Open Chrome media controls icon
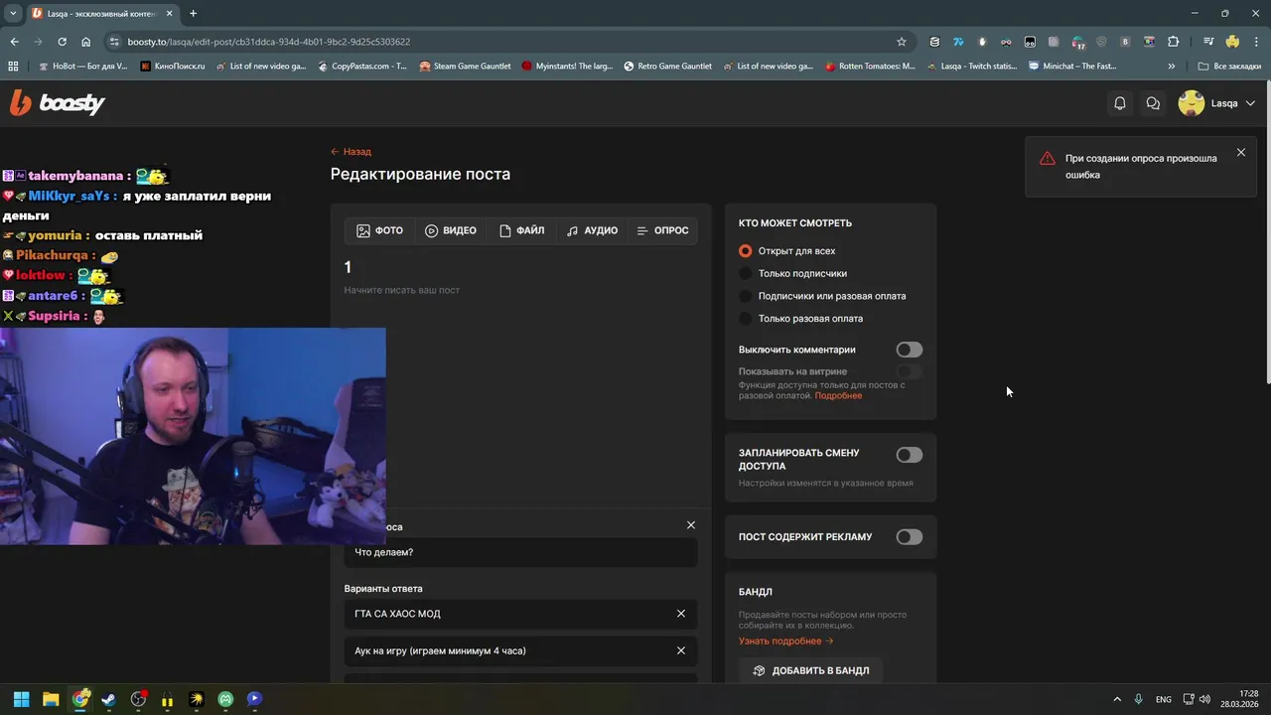The height and width of the screenshot is (715, 1271). (x=1208, y=42)
